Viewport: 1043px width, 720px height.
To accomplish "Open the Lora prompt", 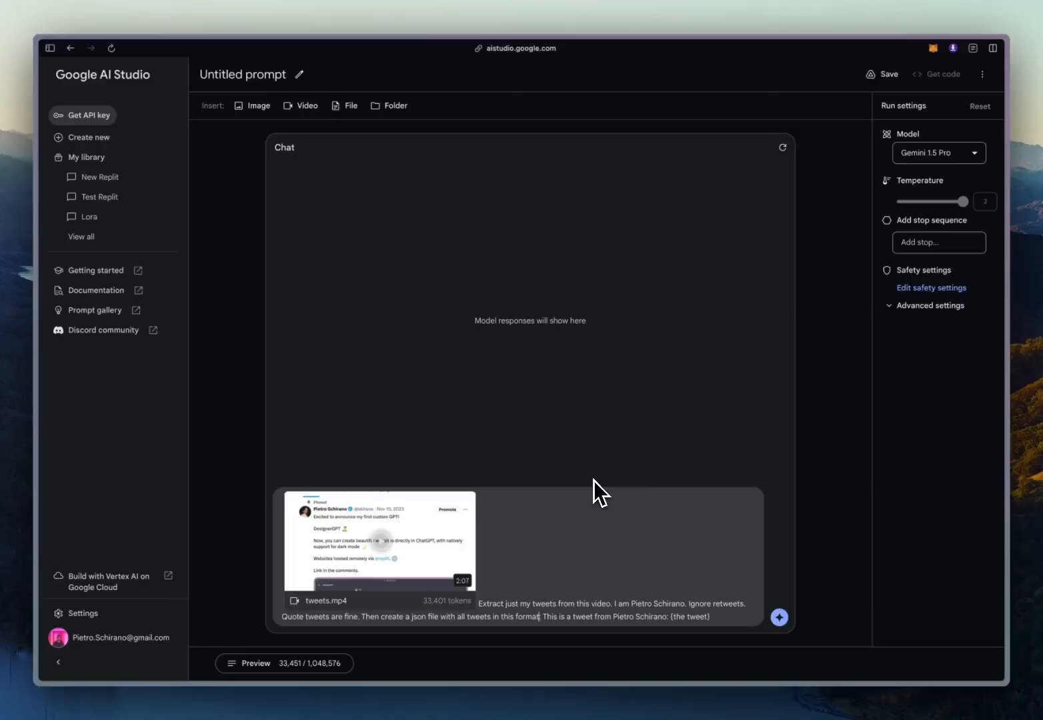I will 82,217.
